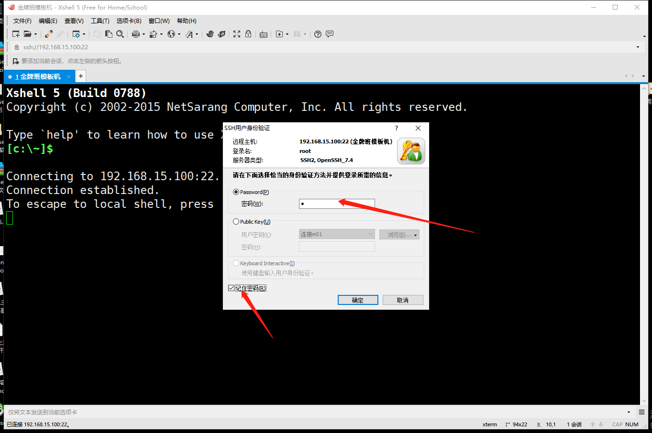Click the globe Encoding toolbar icon
652x433 pixels.
171,34
